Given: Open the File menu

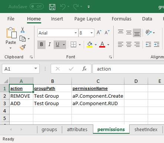Looking at the screenshot, I should [x=11, y=19].
